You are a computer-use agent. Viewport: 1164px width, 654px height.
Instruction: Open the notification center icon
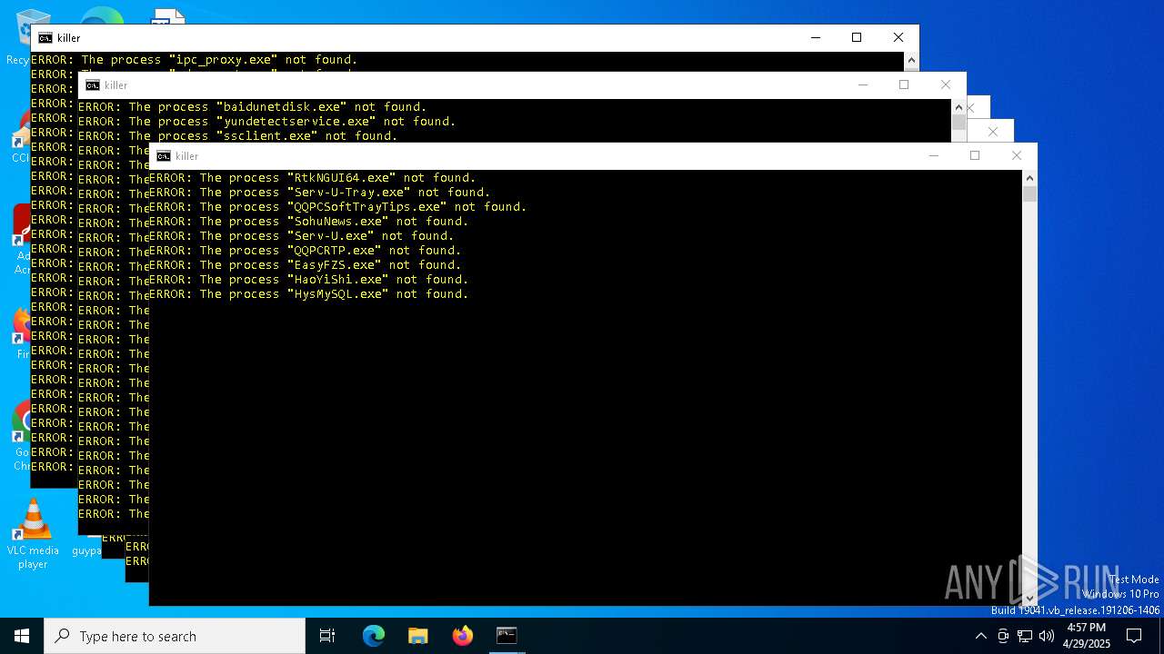pos(1134,636)
